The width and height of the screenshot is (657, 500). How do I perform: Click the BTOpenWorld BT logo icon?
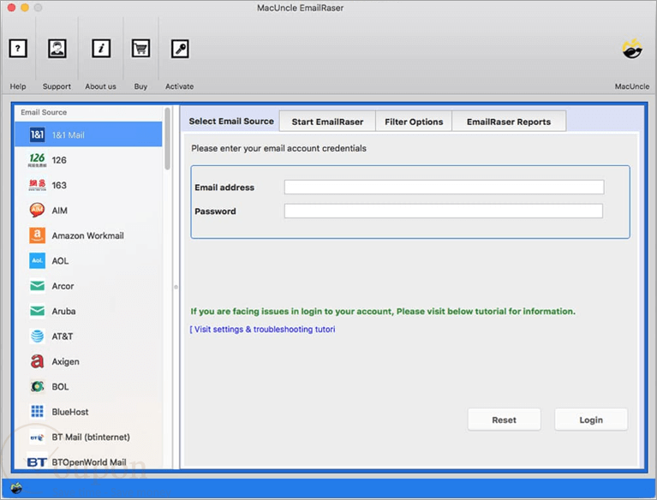coord(37,462)
